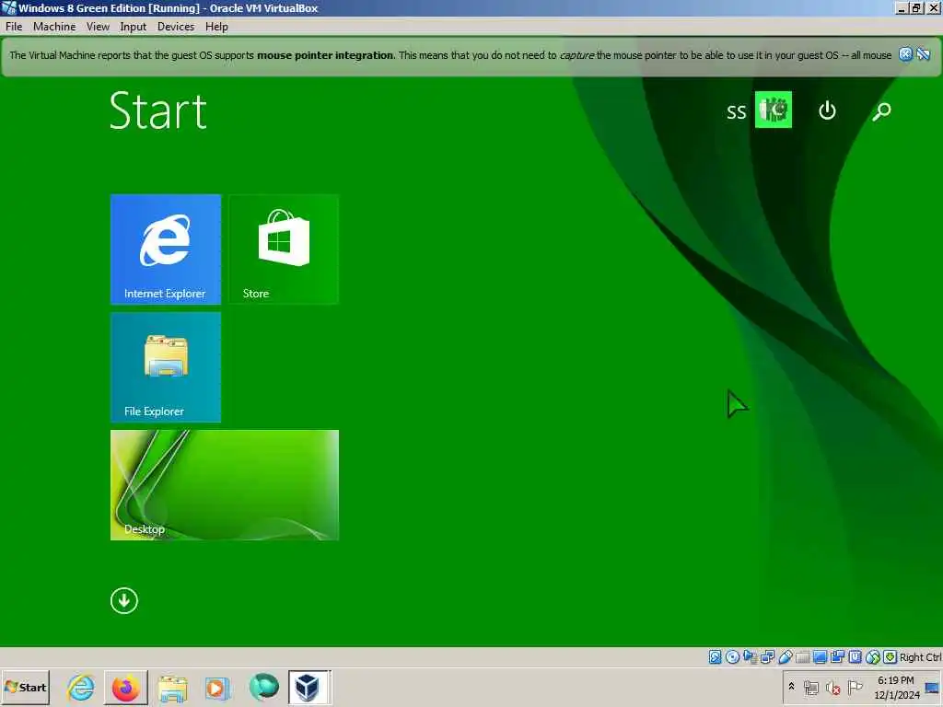Click the recording status indicator

pyautogui.click(x=837, y=657)
